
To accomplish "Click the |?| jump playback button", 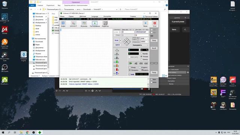I will [141, 63].
